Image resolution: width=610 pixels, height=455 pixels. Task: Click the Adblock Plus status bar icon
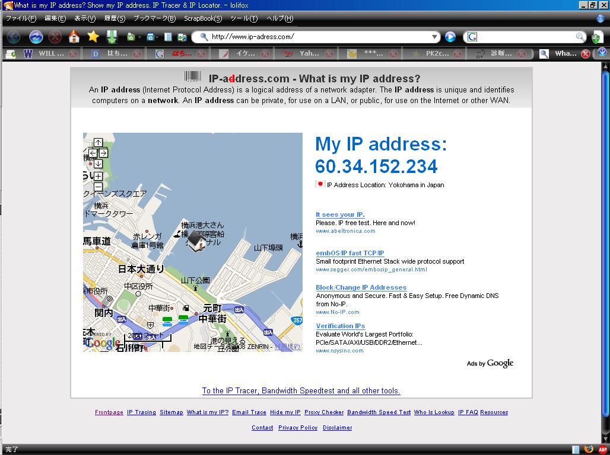pos(602,449)
